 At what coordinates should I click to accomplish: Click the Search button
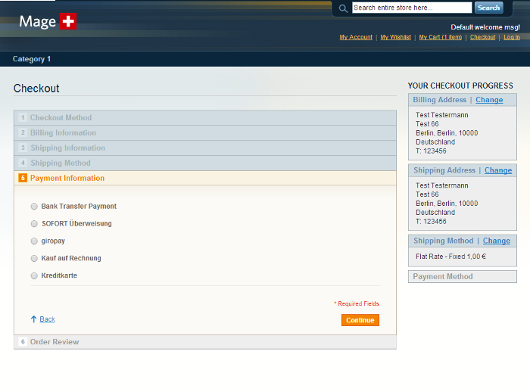488,8
